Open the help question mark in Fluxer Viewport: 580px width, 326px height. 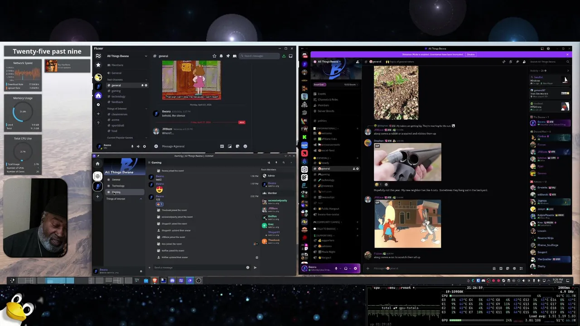click(x=98, y=123)
